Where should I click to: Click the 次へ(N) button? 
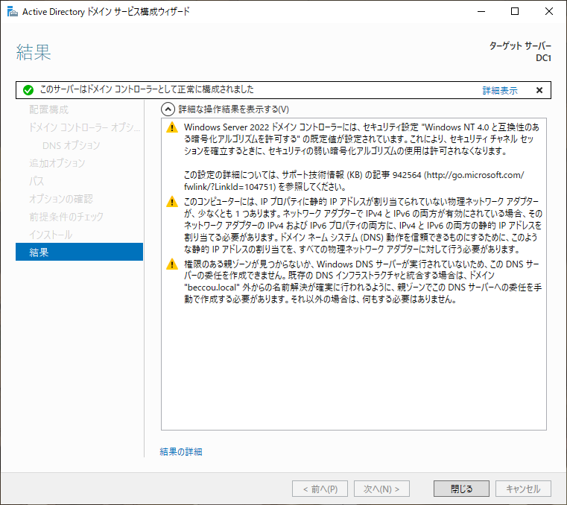[x=381, y=489]
